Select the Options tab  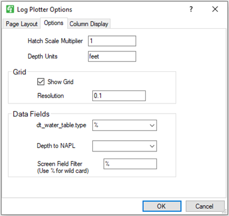(x=54, y=23)
